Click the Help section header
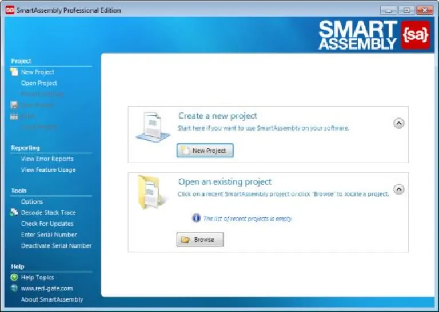 point(17,266)
